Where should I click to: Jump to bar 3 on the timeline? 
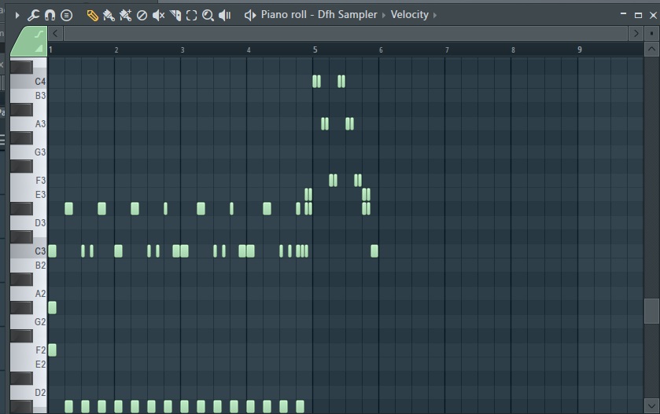pyautogui.click(x=183, y=50)
